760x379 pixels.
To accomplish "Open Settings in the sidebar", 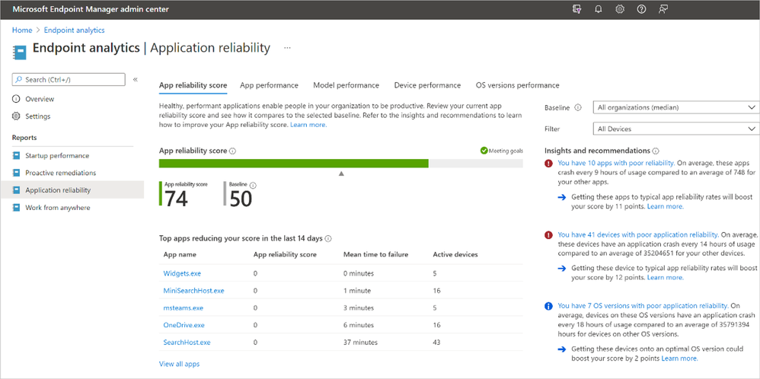I will pos(38,116).
